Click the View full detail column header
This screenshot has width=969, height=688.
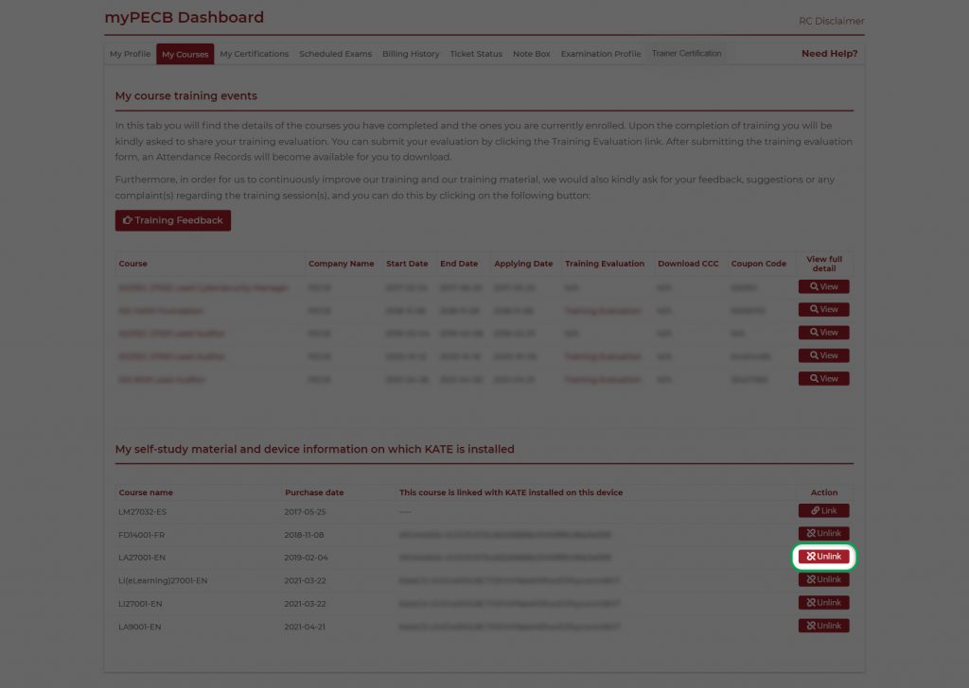824,264
